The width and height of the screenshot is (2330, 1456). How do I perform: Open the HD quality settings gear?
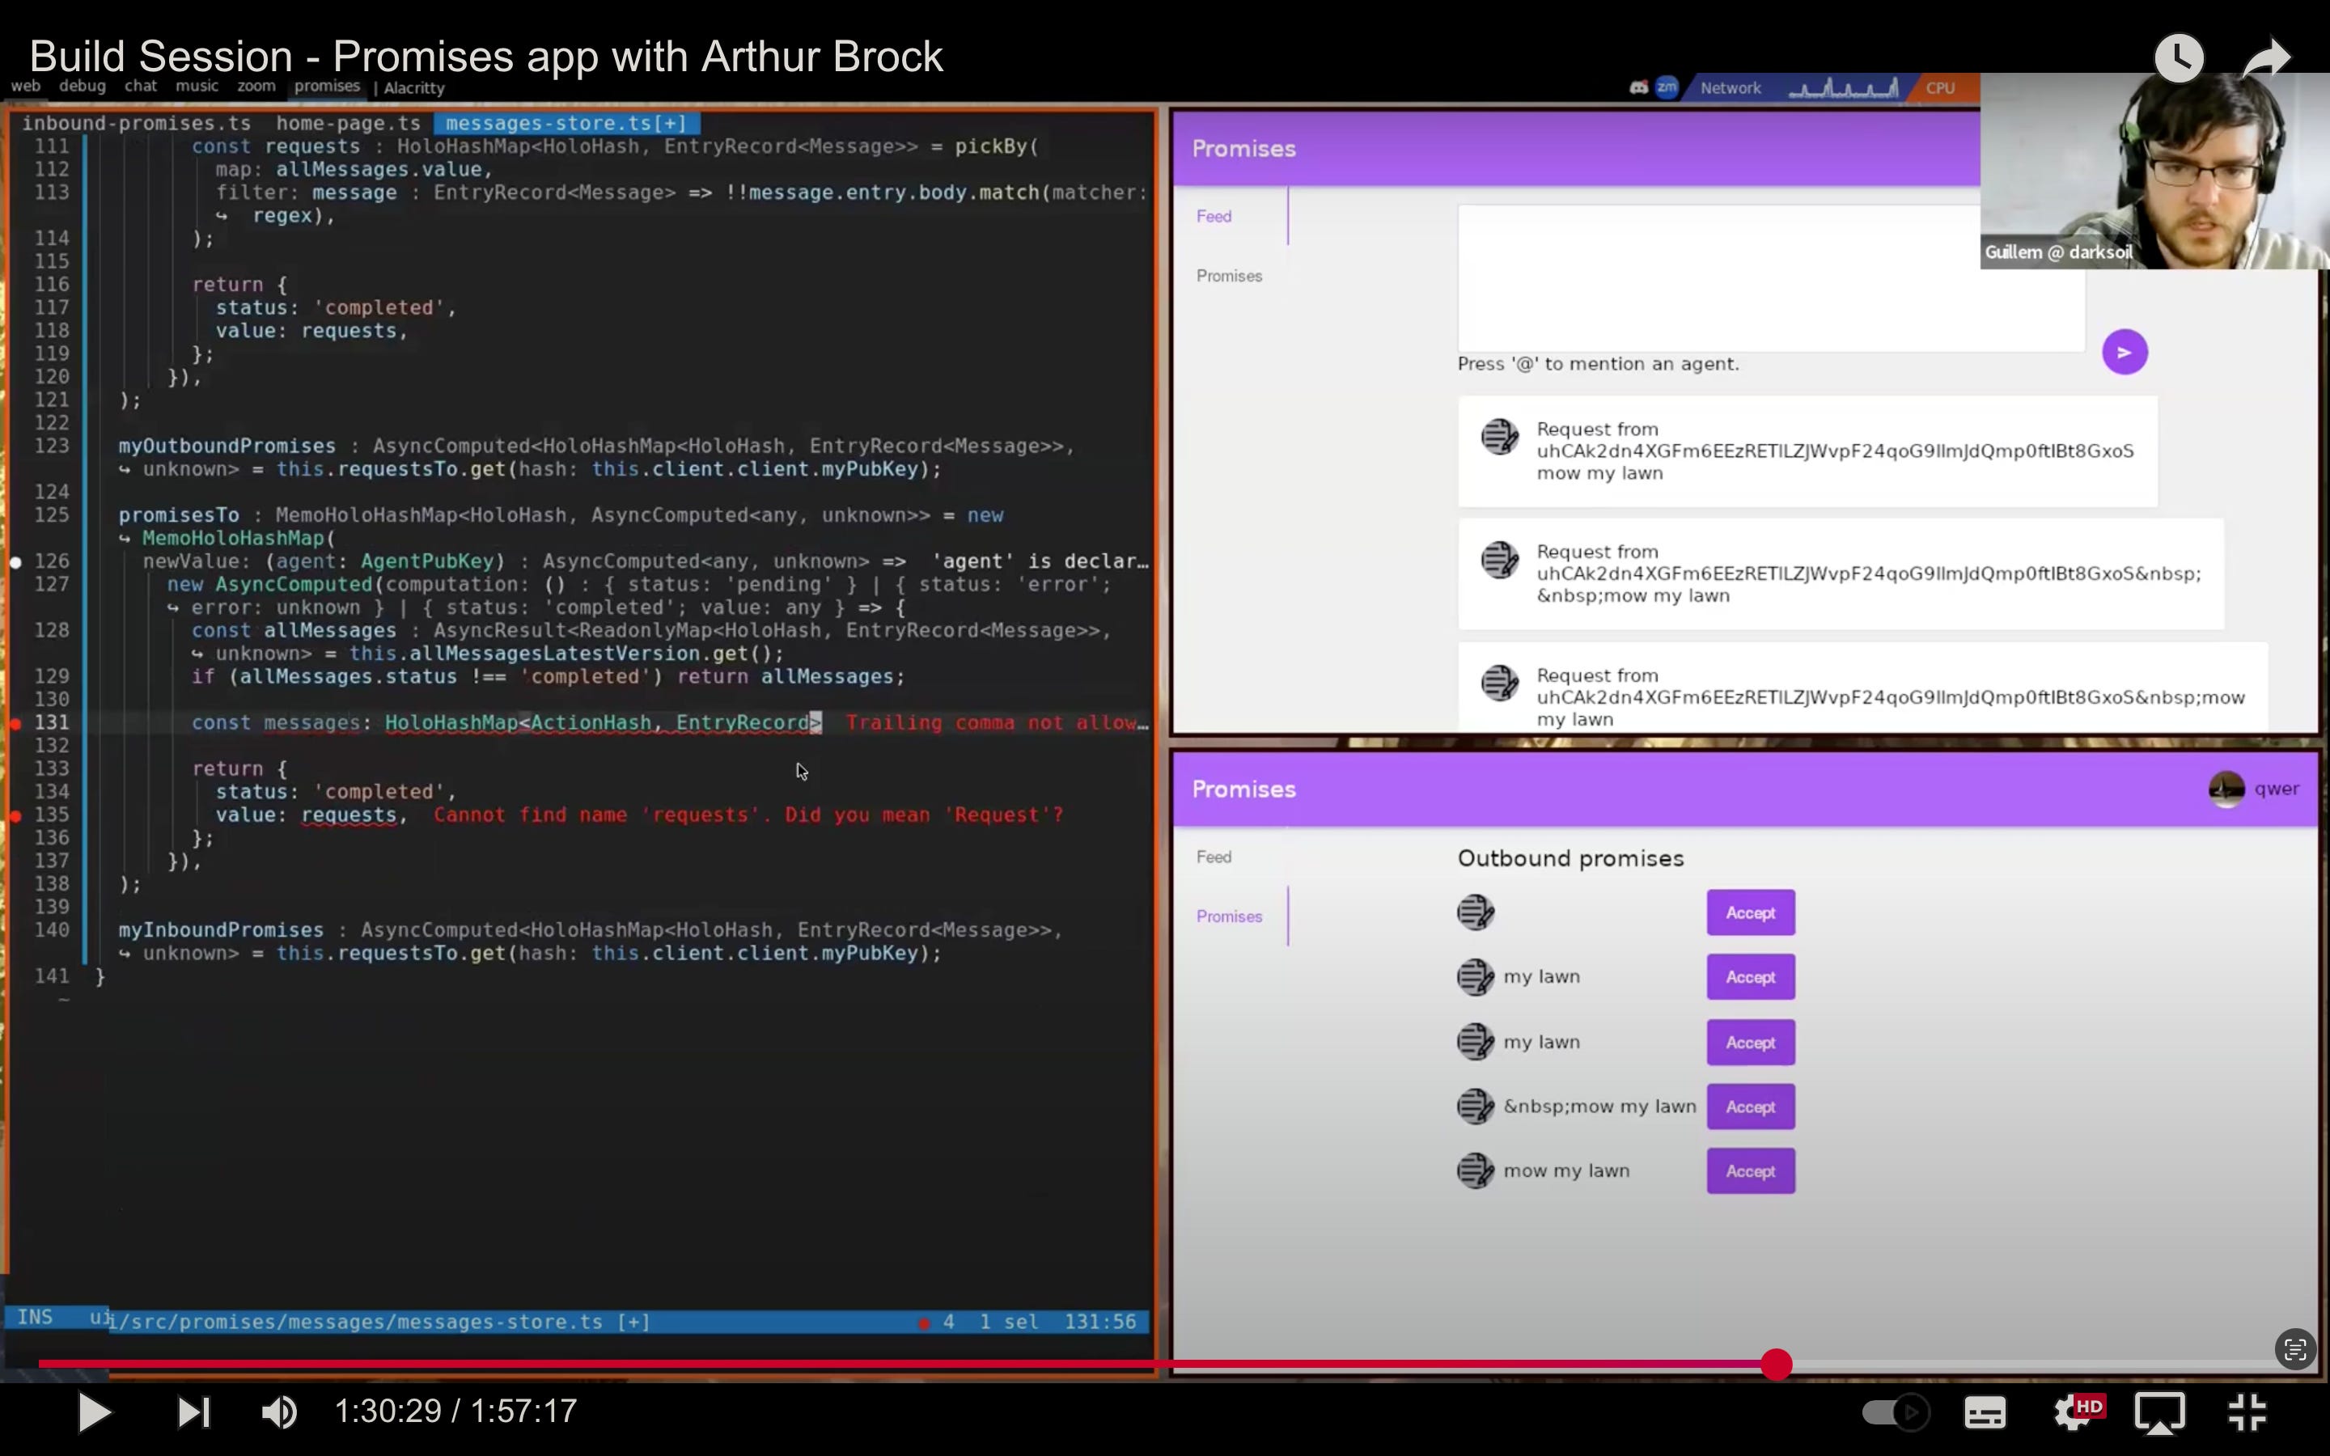[2074, 1412]
